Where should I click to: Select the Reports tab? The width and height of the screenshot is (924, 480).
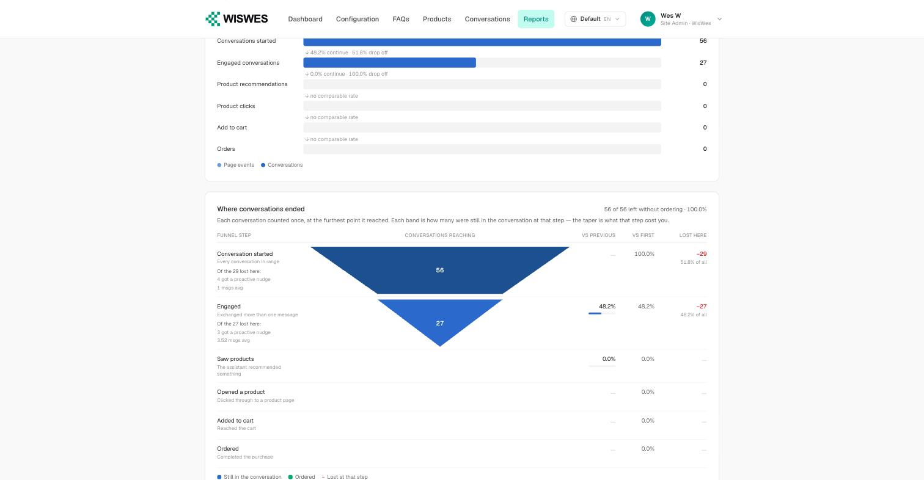click(x=536, y=19)
